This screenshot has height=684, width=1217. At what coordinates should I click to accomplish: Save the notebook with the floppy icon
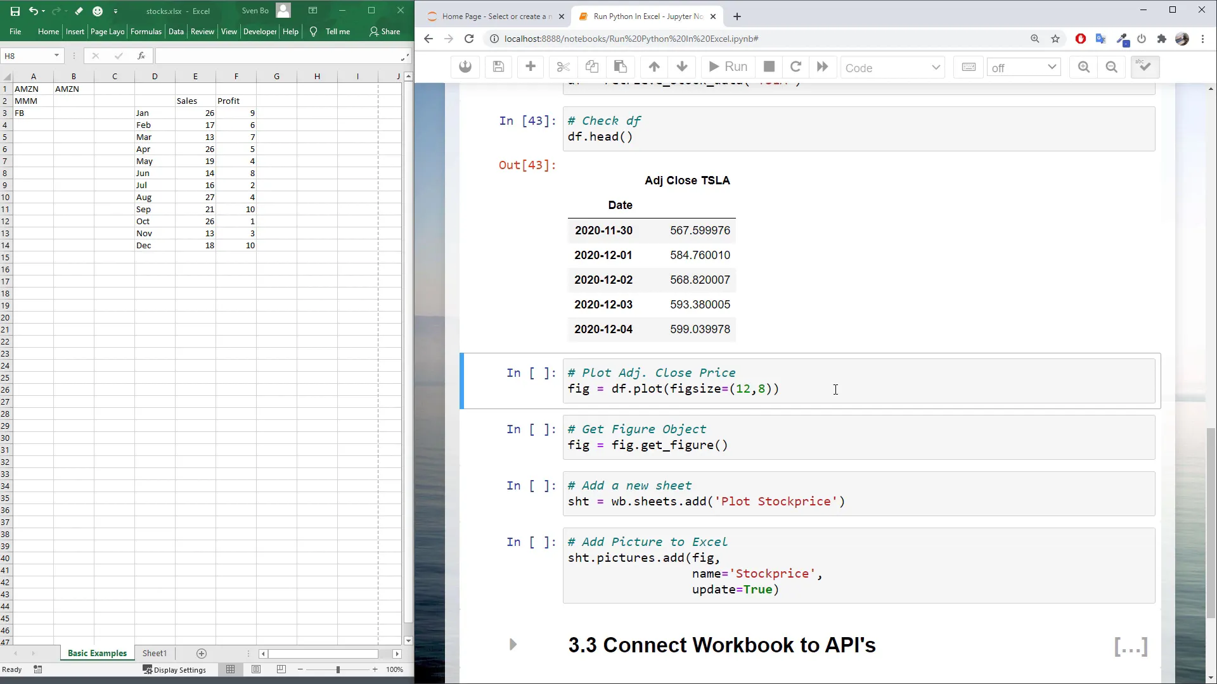tap(498, 67)
